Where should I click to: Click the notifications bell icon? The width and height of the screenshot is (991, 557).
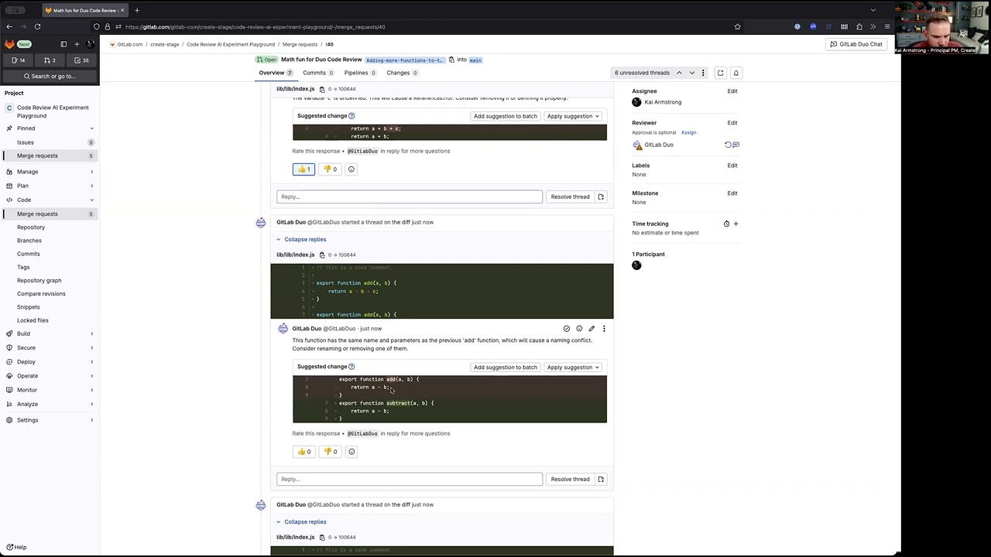click(x=736, y=73)
